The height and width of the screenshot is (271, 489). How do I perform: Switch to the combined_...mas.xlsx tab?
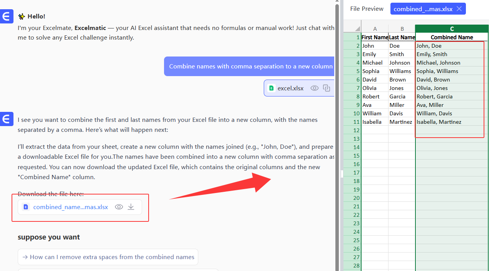(x=422, y=9)
